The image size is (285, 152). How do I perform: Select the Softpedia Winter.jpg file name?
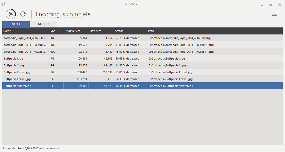point(18,86)
